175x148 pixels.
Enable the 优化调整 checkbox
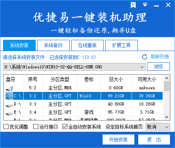[6, 127]
